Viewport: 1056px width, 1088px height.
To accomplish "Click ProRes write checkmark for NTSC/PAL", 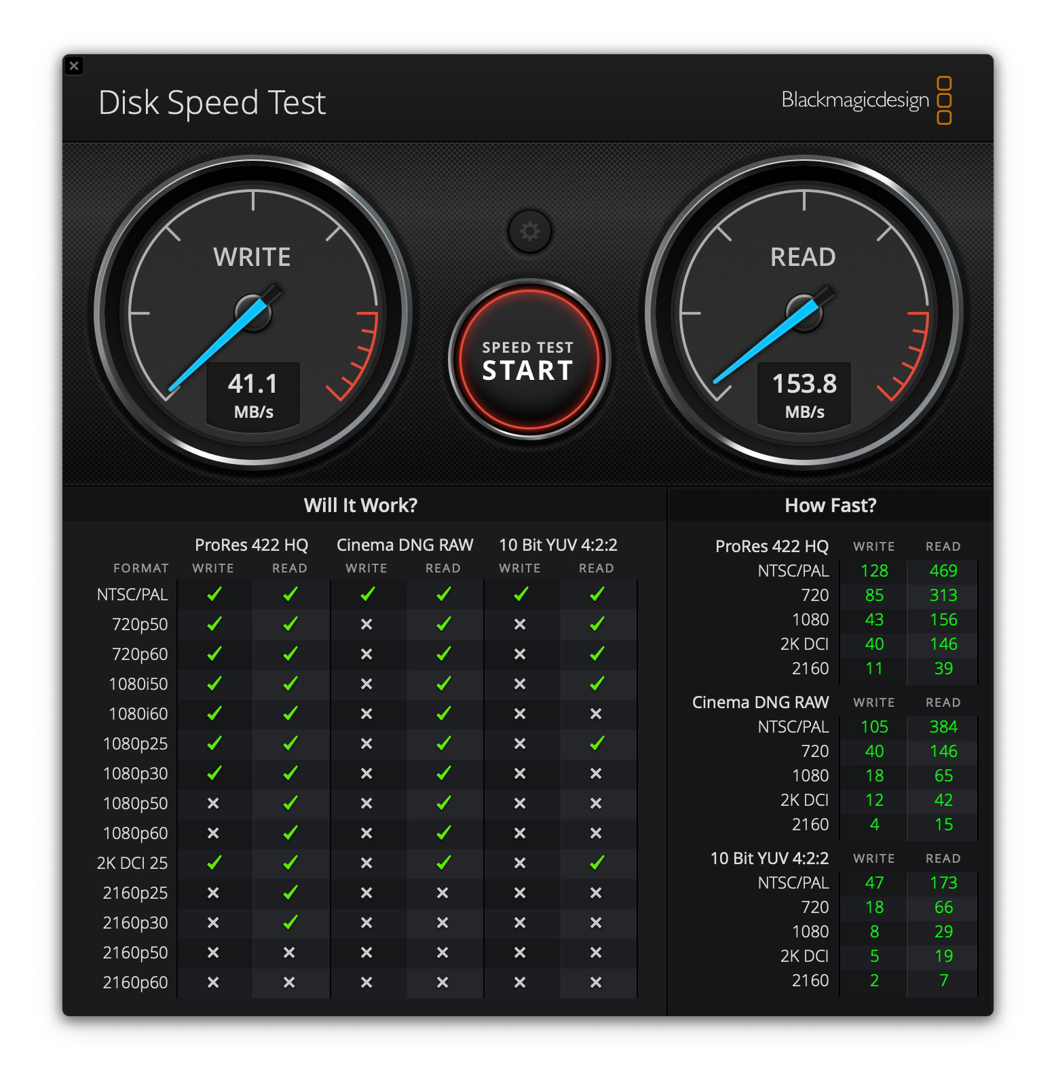I will tap(214, 594).
